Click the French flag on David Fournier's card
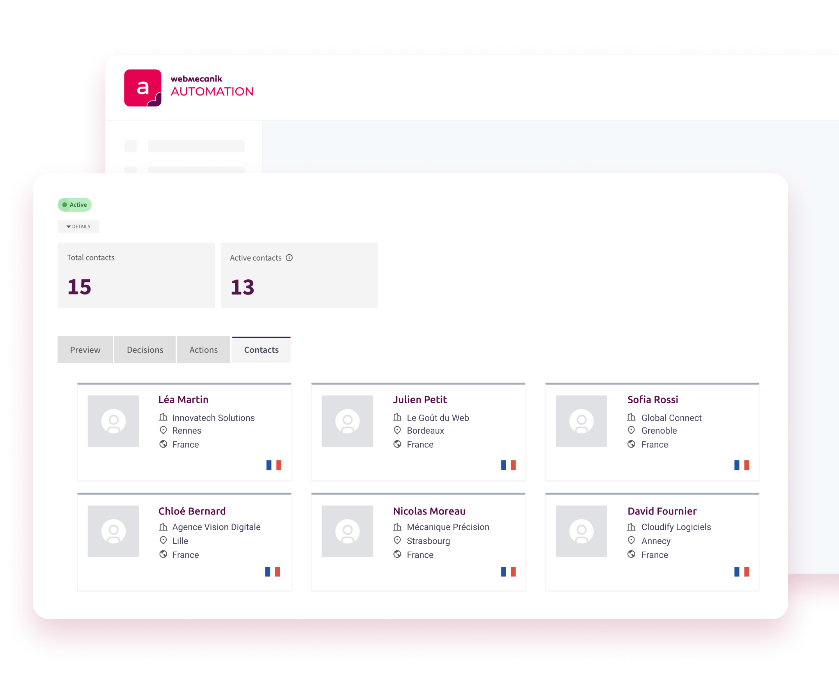Viewport: 839px width, 674px height. [741, 571]
